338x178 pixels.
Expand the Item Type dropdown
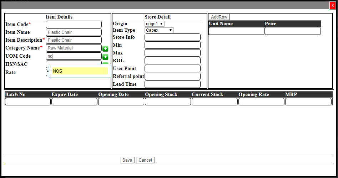[x=159, y=30]
